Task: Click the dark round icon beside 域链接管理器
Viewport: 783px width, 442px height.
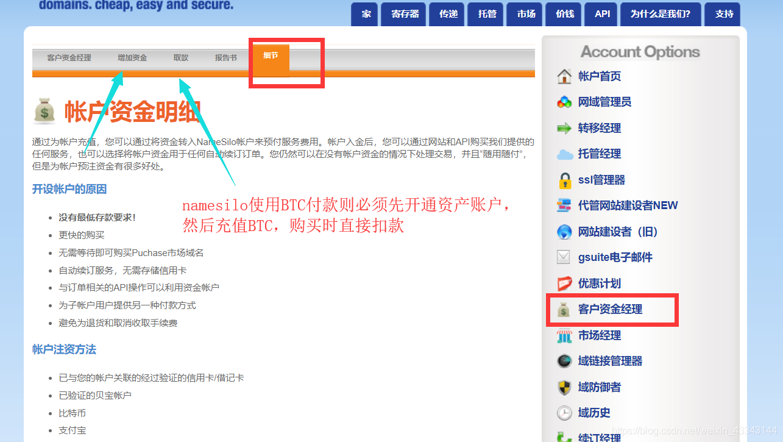Action: [564, 361]
